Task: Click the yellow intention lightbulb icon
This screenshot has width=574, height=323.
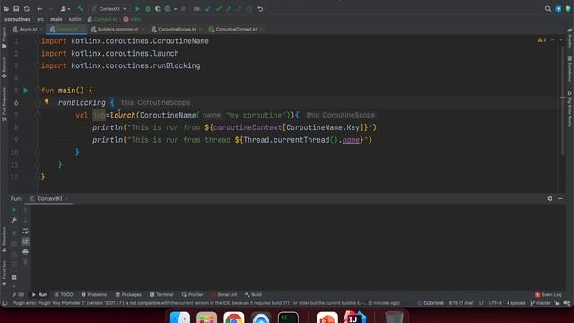Action: click(47, 101)
